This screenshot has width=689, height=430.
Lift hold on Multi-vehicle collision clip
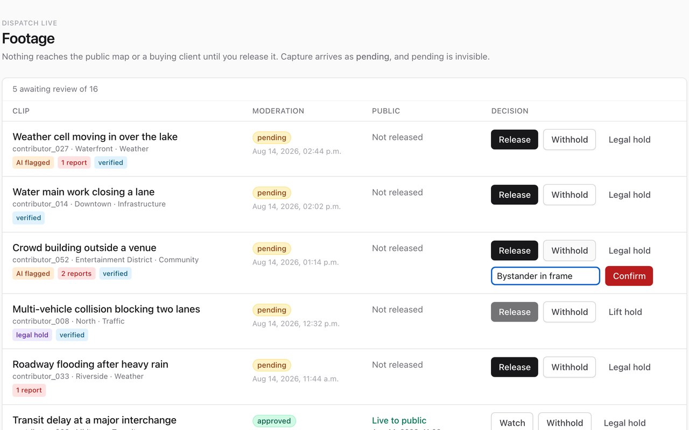(625, 312)
